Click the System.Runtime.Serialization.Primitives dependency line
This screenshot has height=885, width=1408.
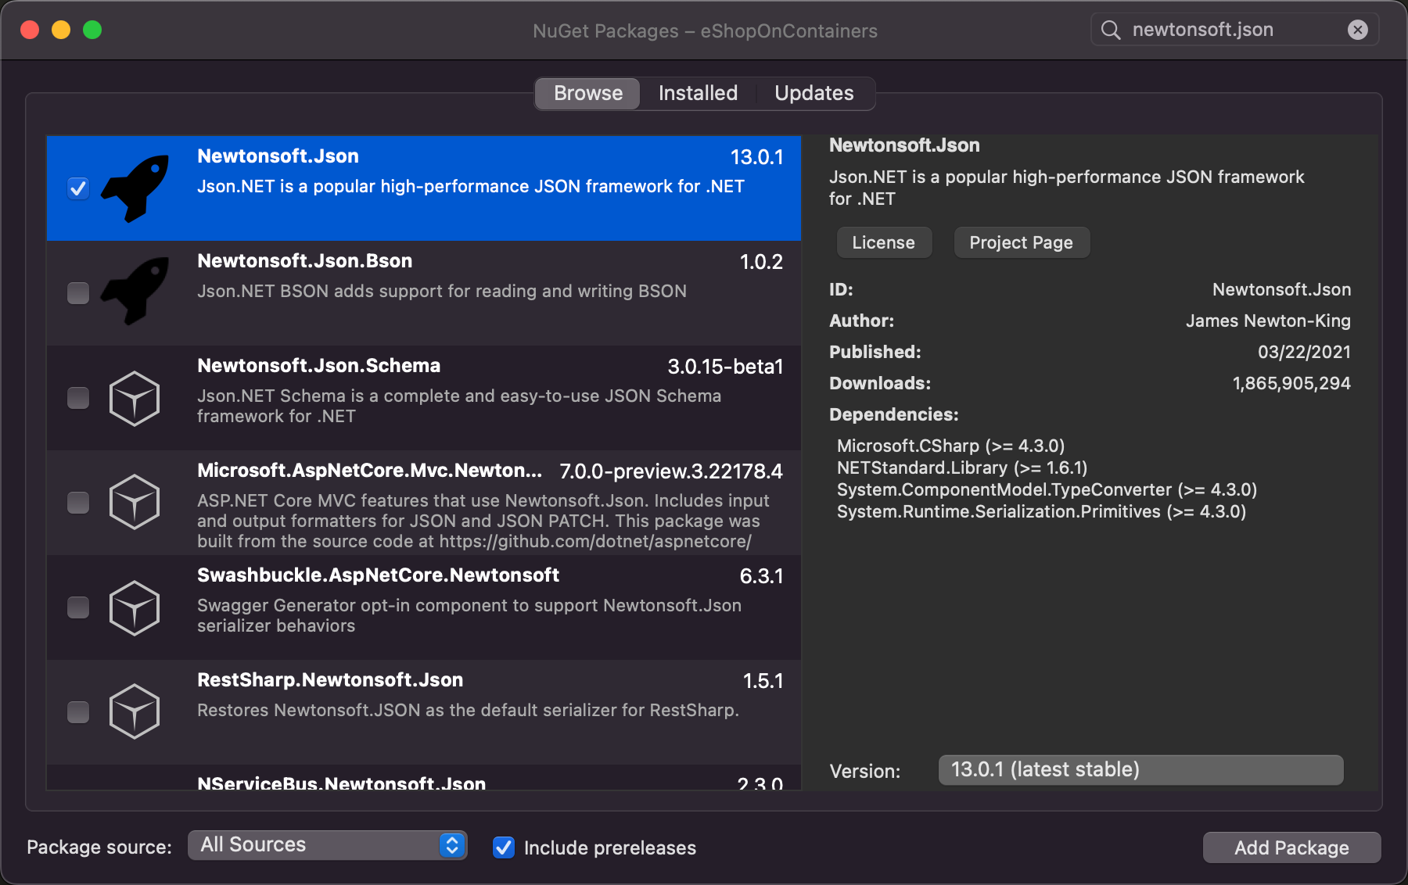1041,511
